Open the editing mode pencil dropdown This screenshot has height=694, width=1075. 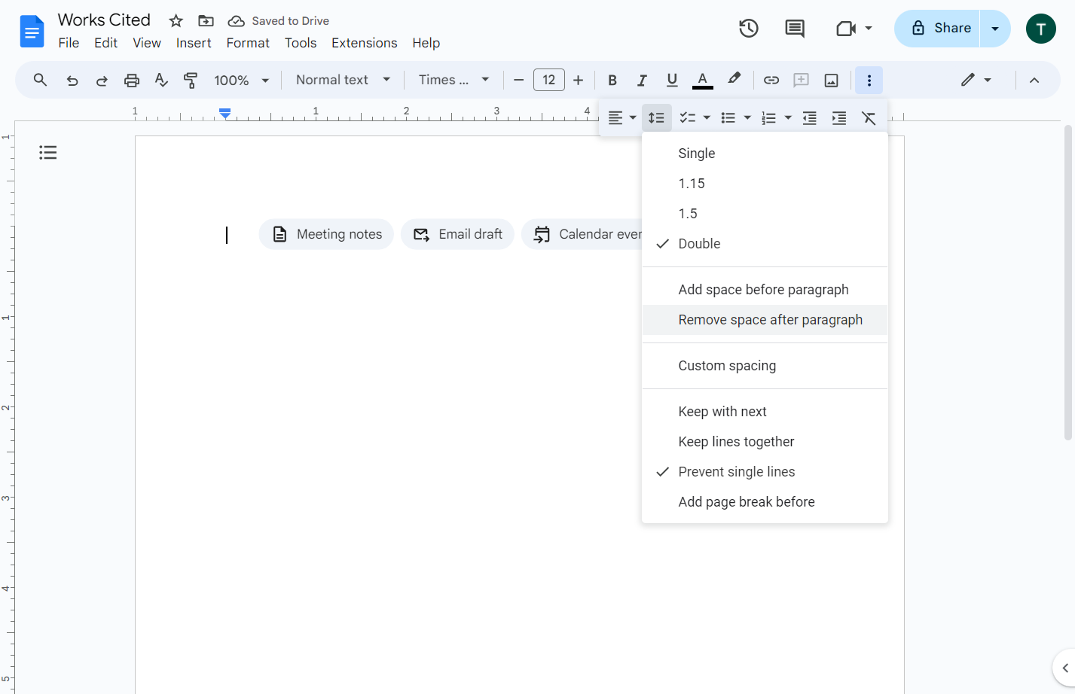click(x=976, y=80)
